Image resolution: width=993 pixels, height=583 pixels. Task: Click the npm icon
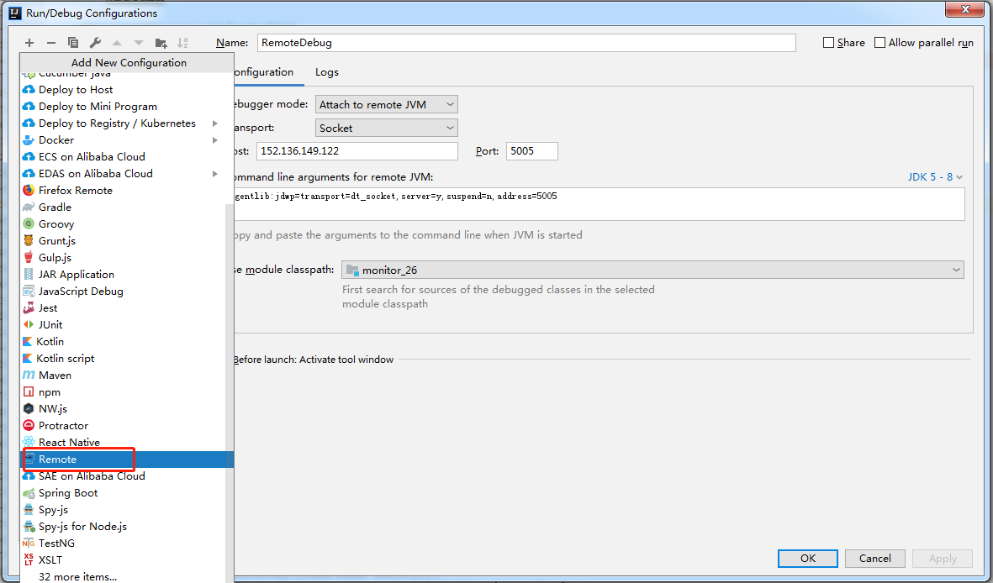point(29,391)
